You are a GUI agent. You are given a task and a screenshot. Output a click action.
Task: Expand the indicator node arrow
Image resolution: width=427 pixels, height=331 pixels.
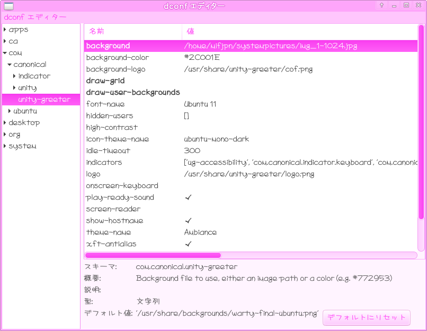click(x=14, y=76)
